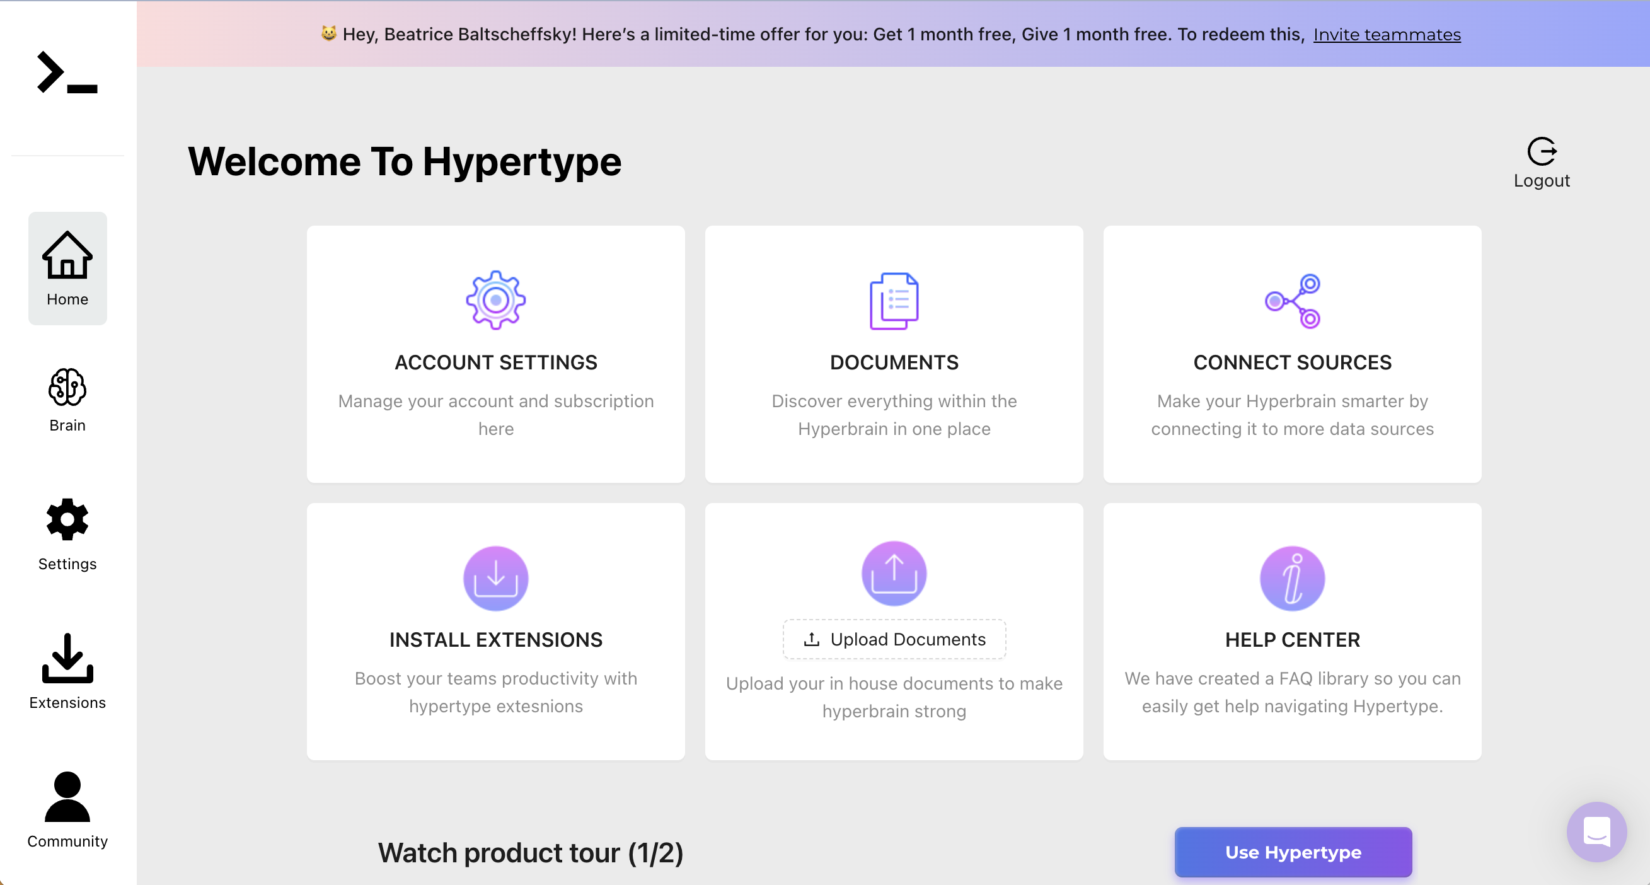The width and height of the screenshot is (1650, 885).
Task: Click the Documents page icon
Action: [894, 301]
